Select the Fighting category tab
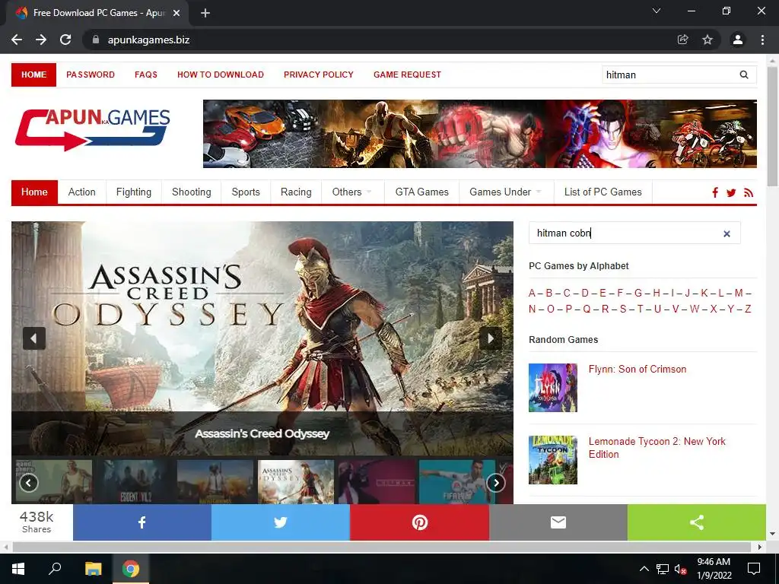779x584 pixels. pyautogui.click(x=134, y=192)
